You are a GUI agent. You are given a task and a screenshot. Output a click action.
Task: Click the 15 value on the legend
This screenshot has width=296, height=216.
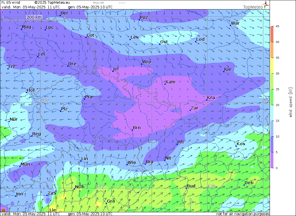277,121
